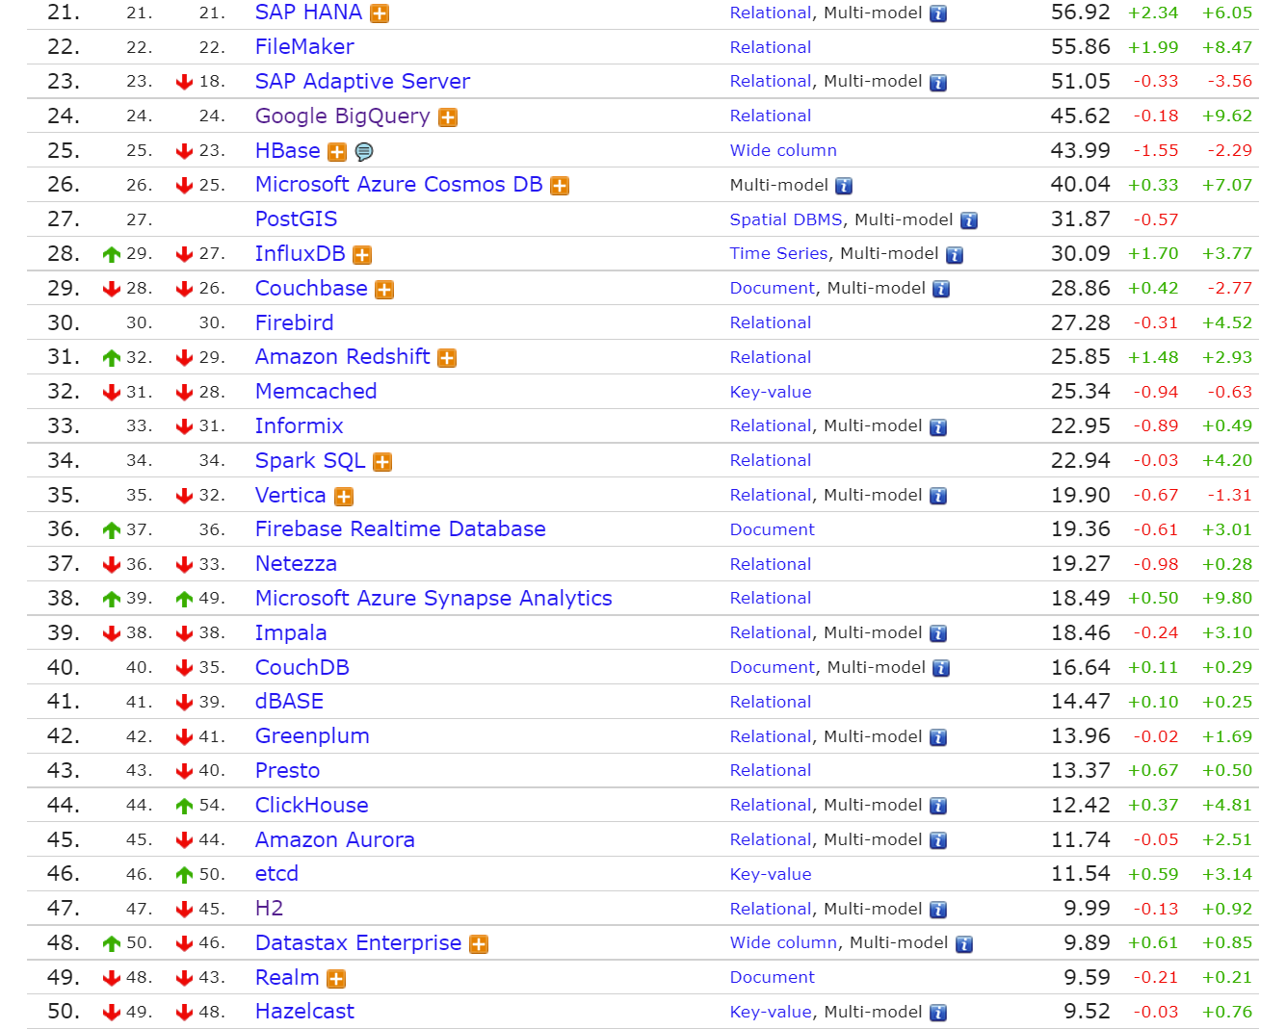Open the Time Series category link
Viewport: 1286px width, 1029px height.
coord(778,253)
